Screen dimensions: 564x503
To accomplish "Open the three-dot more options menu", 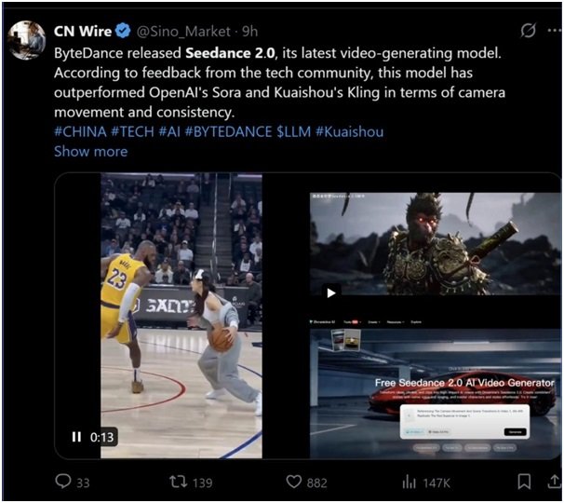I will click(x=555, y=30).
